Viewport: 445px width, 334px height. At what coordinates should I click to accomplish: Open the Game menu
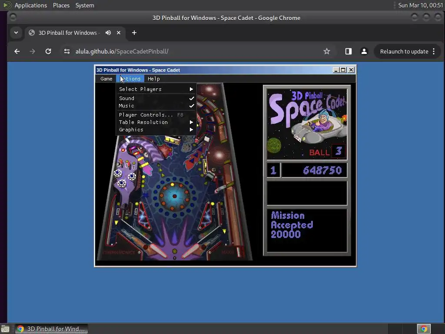point(106,79)
